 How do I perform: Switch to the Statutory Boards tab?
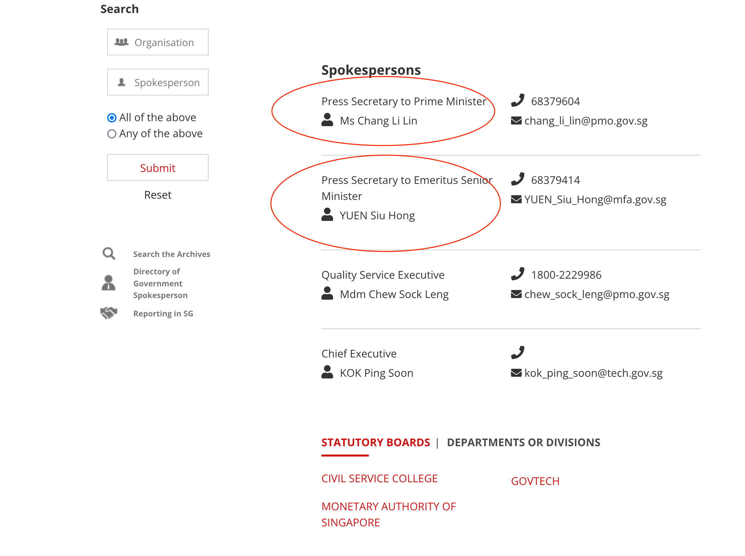[376, 442]
